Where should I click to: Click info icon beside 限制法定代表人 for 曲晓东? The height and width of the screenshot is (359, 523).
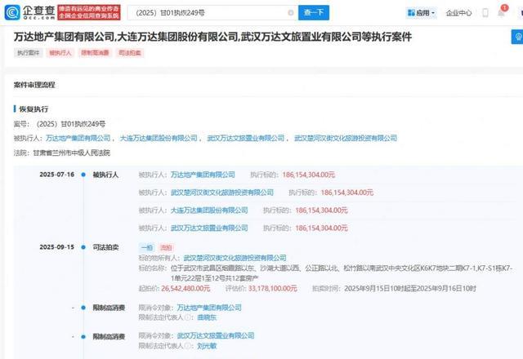click(189, 317)
